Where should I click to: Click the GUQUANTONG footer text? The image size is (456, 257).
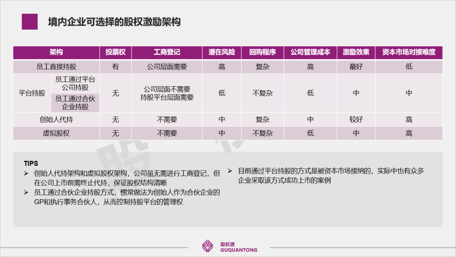(239, 250)
